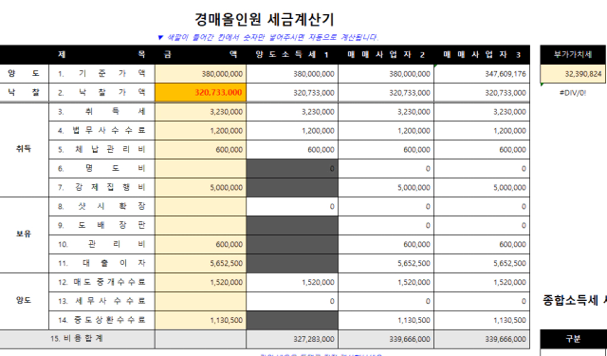
Task: Click the 부가가치세 black header cell
Action: [x=573, y=55]
